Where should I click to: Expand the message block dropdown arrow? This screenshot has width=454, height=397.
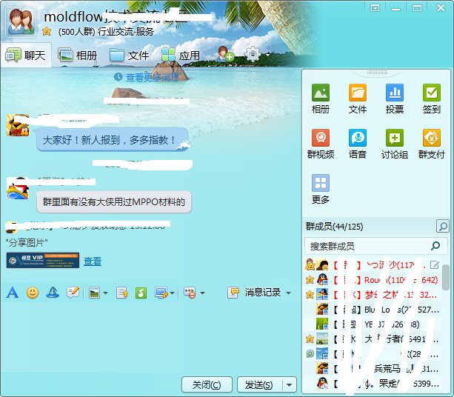pyautogui.click(x=202, y=293)
